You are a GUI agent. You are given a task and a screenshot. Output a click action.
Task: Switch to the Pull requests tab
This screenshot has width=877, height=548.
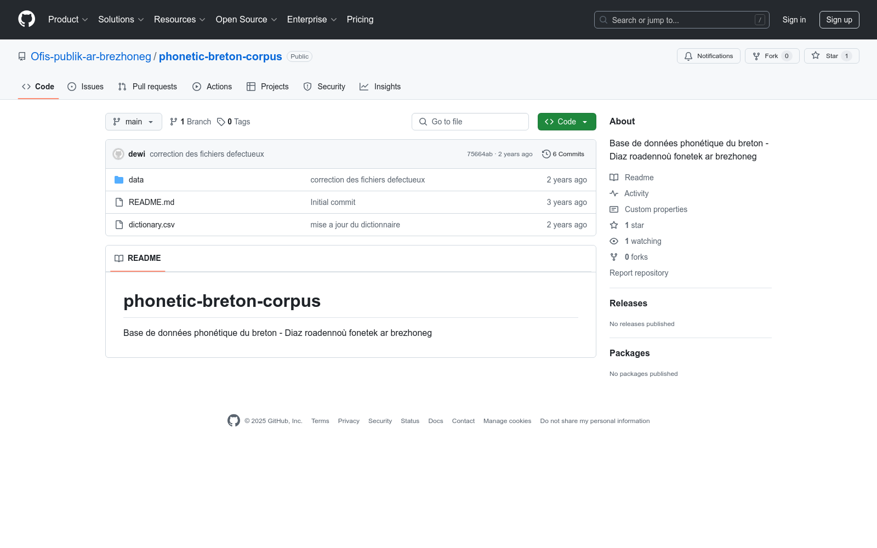pyautogui.click(x=147, y=87)
